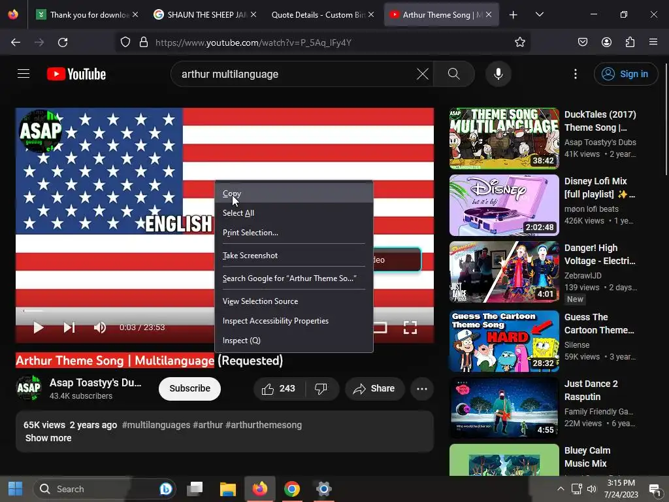The height and width of the screenshot is (502, 669).
Task: Start voice search with microphone icon
Action: click(498, 74)
